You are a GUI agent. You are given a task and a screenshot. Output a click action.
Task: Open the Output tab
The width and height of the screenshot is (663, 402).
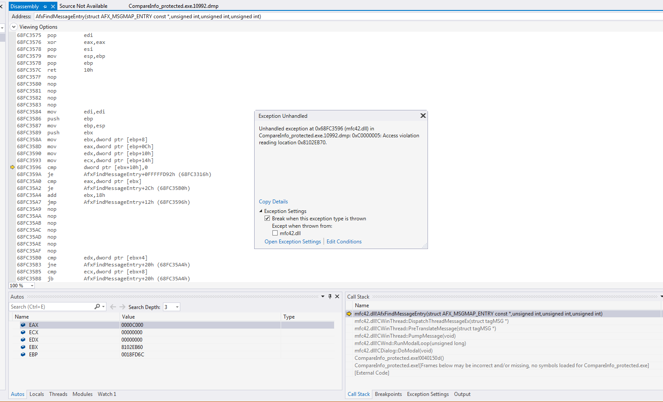tap(462, 394)
